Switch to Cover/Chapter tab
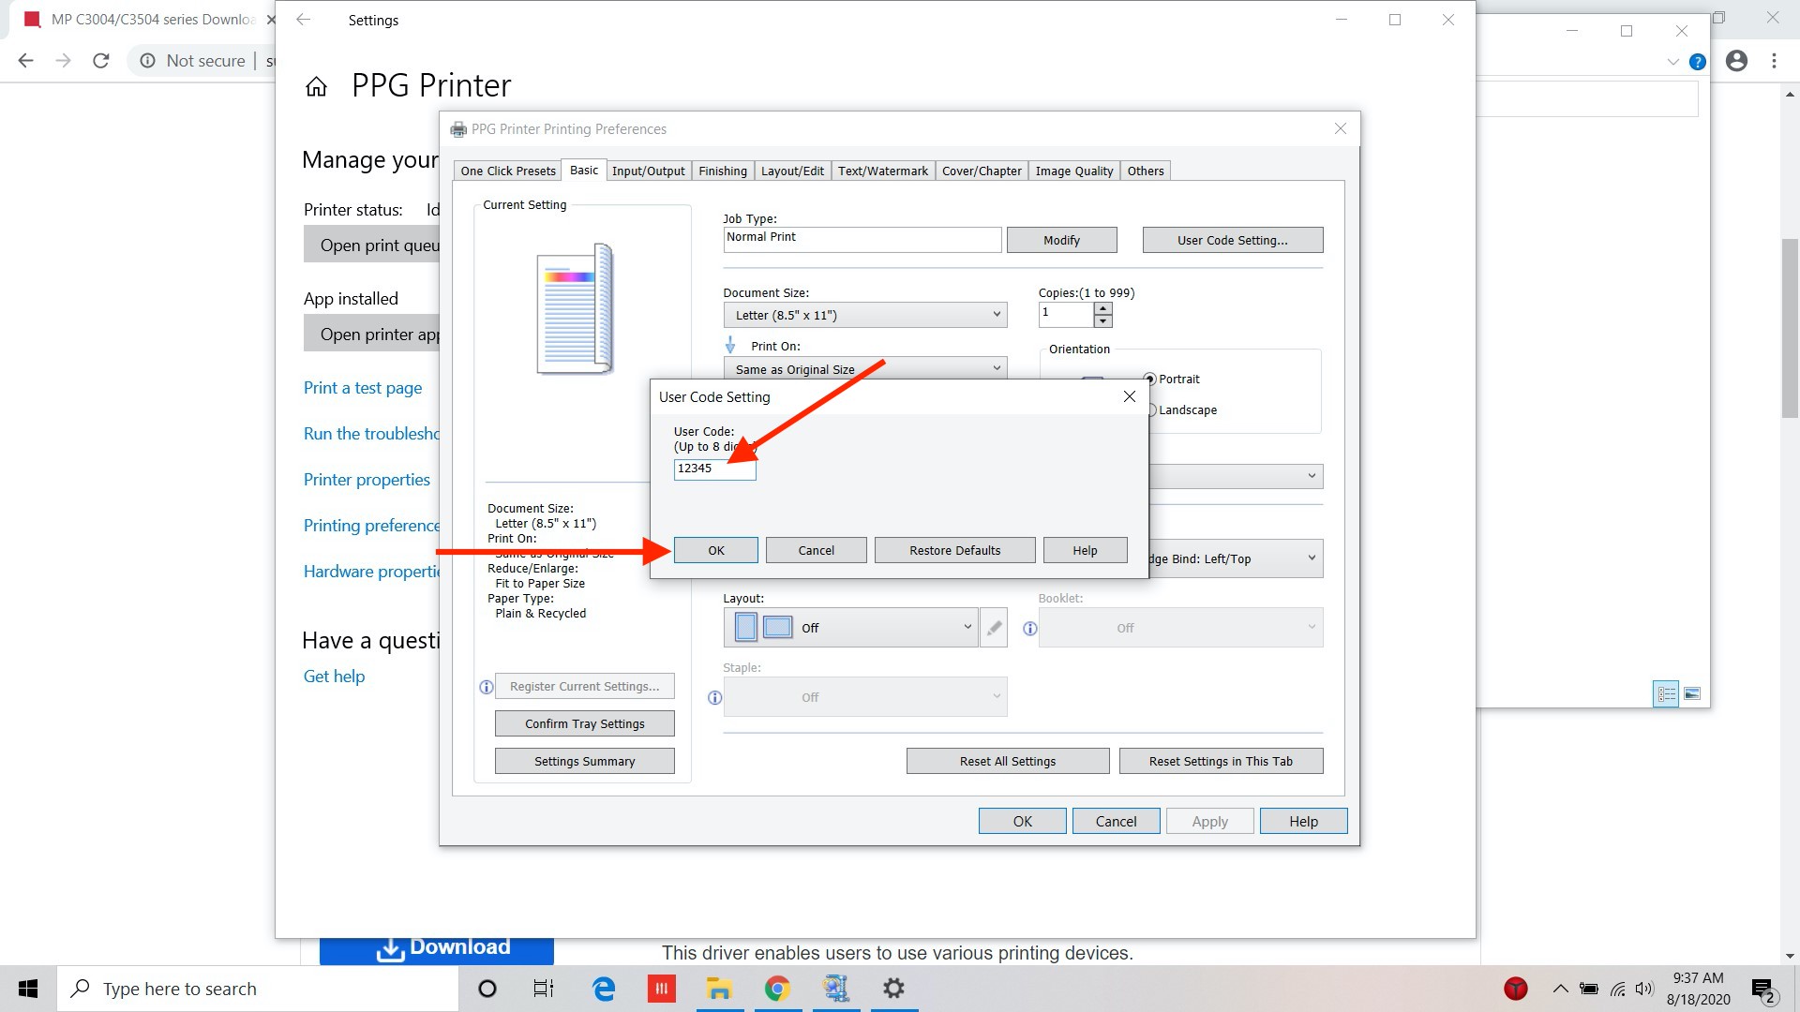 982,171
